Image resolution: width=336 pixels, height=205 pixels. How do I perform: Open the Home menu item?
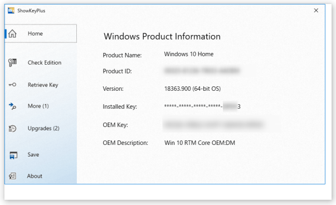(x=41, y=33)
